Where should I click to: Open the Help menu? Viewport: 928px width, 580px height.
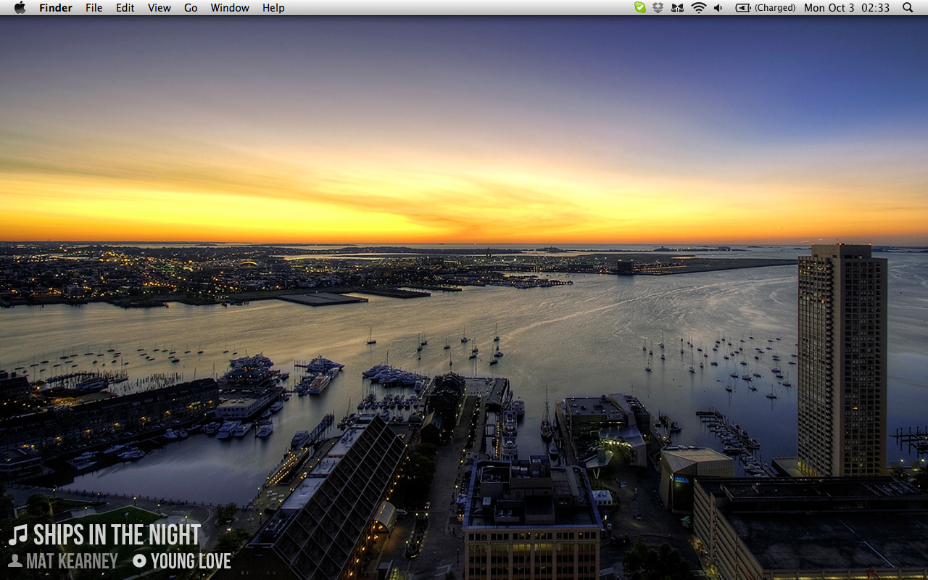click(273, 8)
